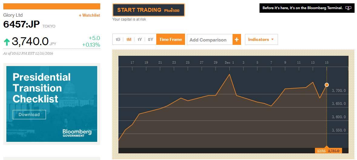Click the 13 date axis label
Screen dimensions: 357x160
312,62
